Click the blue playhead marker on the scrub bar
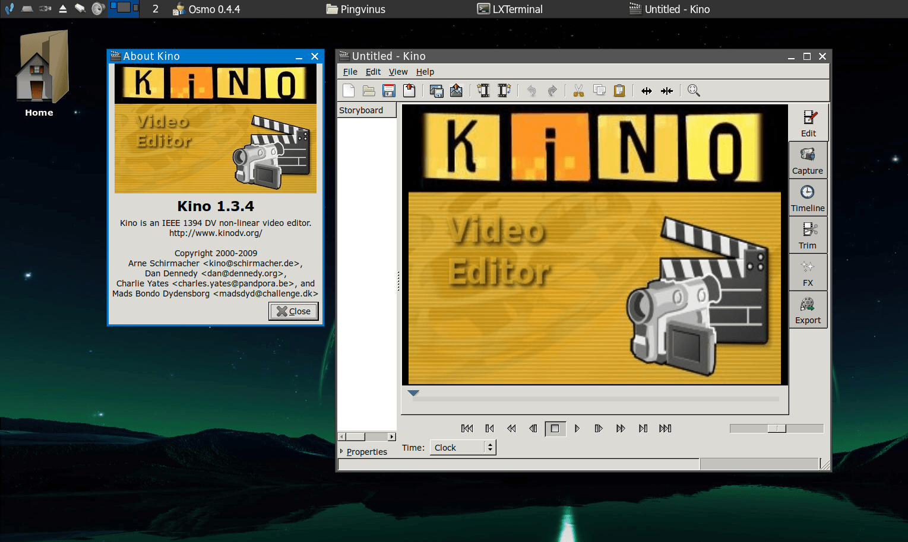 point(414,393)
